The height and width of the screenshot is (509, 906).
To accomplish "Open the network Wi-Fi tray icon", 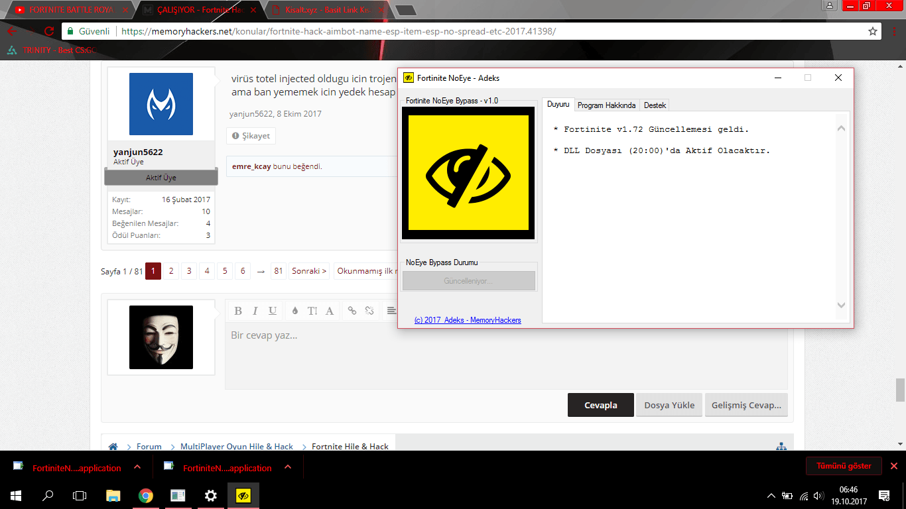I will point(804,496).
